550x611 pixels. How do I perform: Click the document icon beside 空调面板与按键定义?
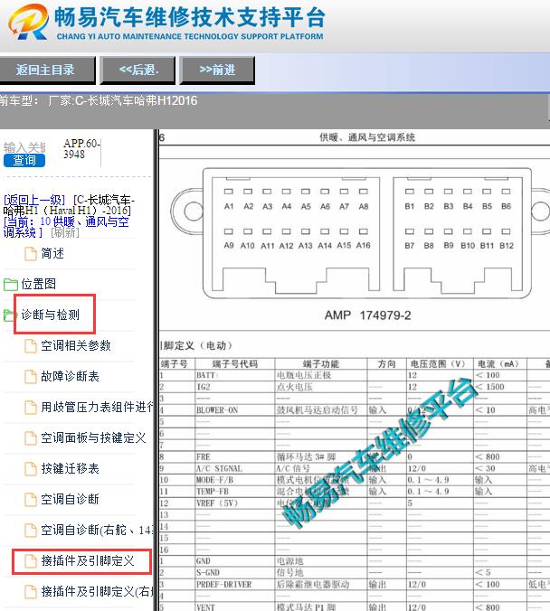point(31,438)
